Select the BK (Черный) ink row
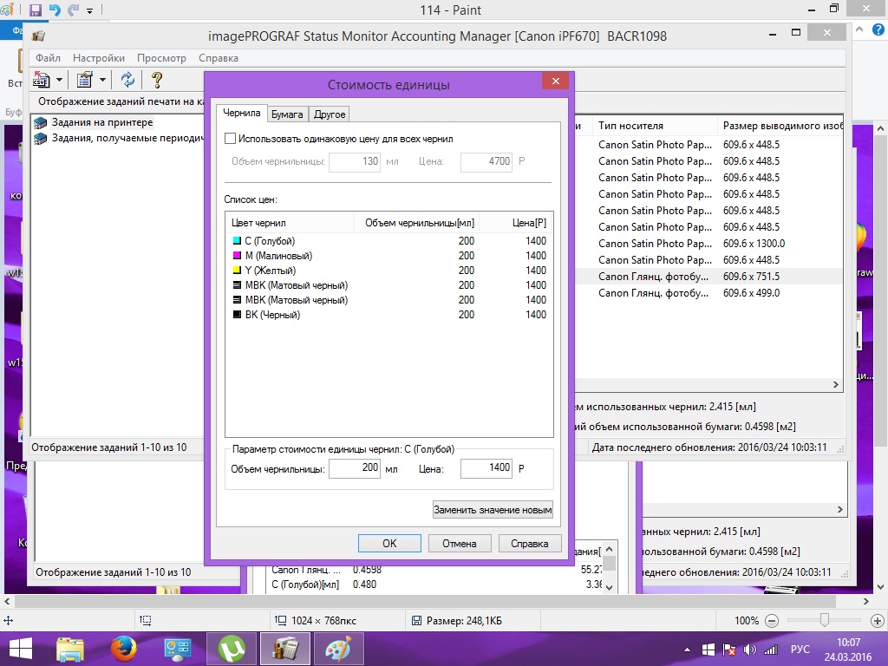Image resolution: width=888 pixels, height=666 pixels. pyautogui.click(x=389, y=315)
